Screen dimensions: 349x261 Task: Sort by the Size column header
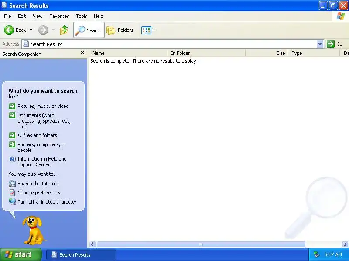tap(267, 53)
